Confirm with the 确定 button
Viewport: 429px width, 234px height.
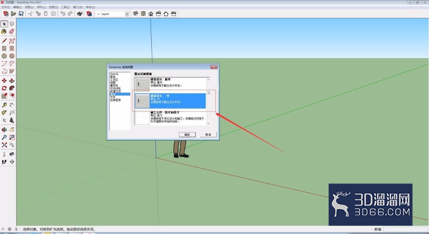point(187,135)
